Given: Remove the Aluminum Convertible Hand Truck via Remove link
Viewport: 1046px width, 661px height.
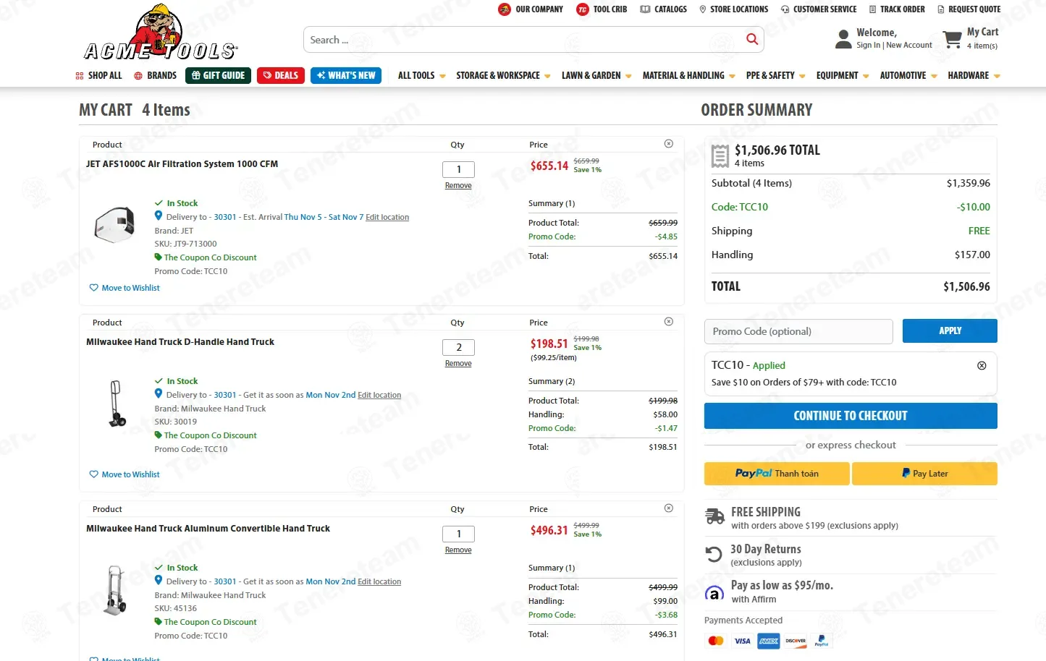Looking at the screenshot, I should tap(458, 550).
